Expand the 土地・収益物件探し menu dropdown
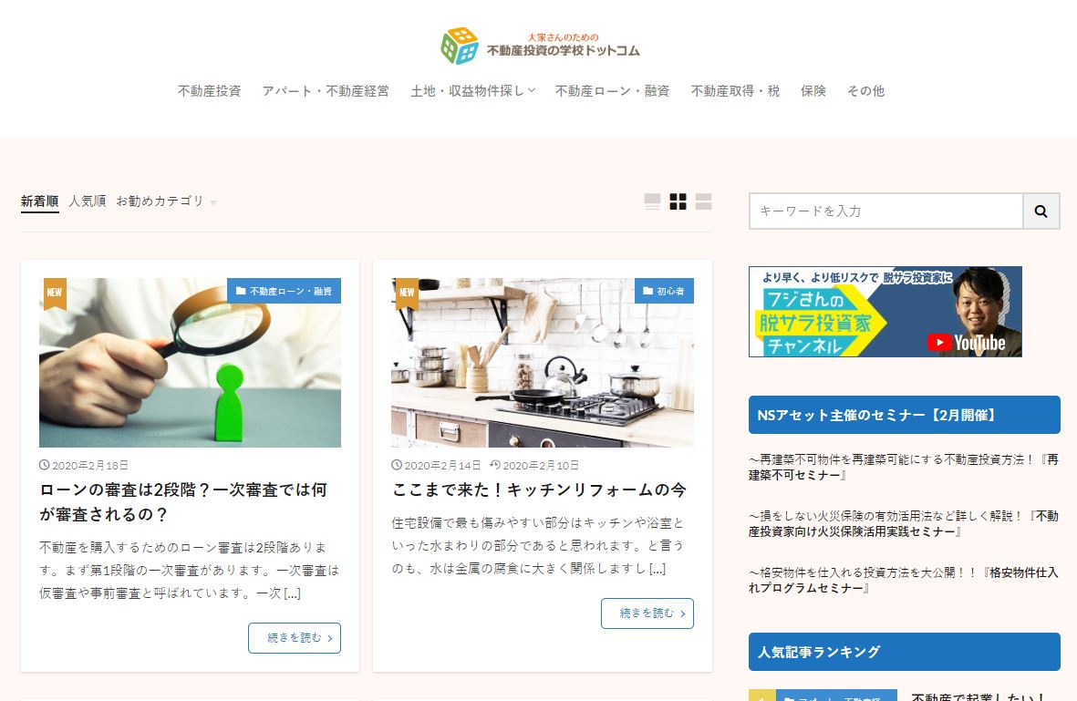Viewport: 1077px width, 701px height. coord(472,90)
